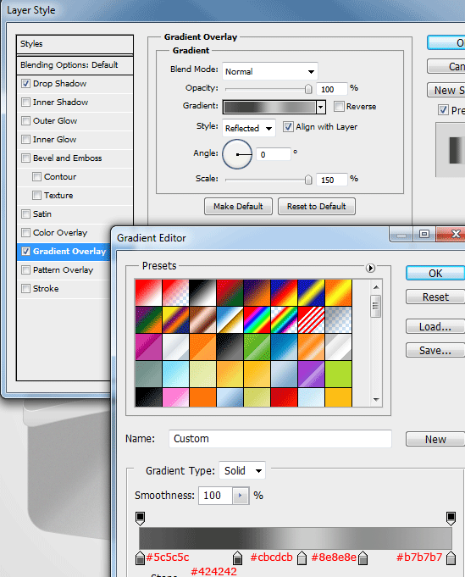Open the Presets flyout menu arrow
The width and height of the screenshot is (465, 577).
pos(370,268)
